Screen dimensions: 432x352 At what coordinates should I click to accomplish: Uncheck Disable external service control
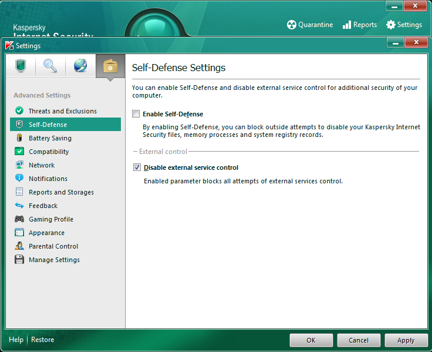[137, 167]
